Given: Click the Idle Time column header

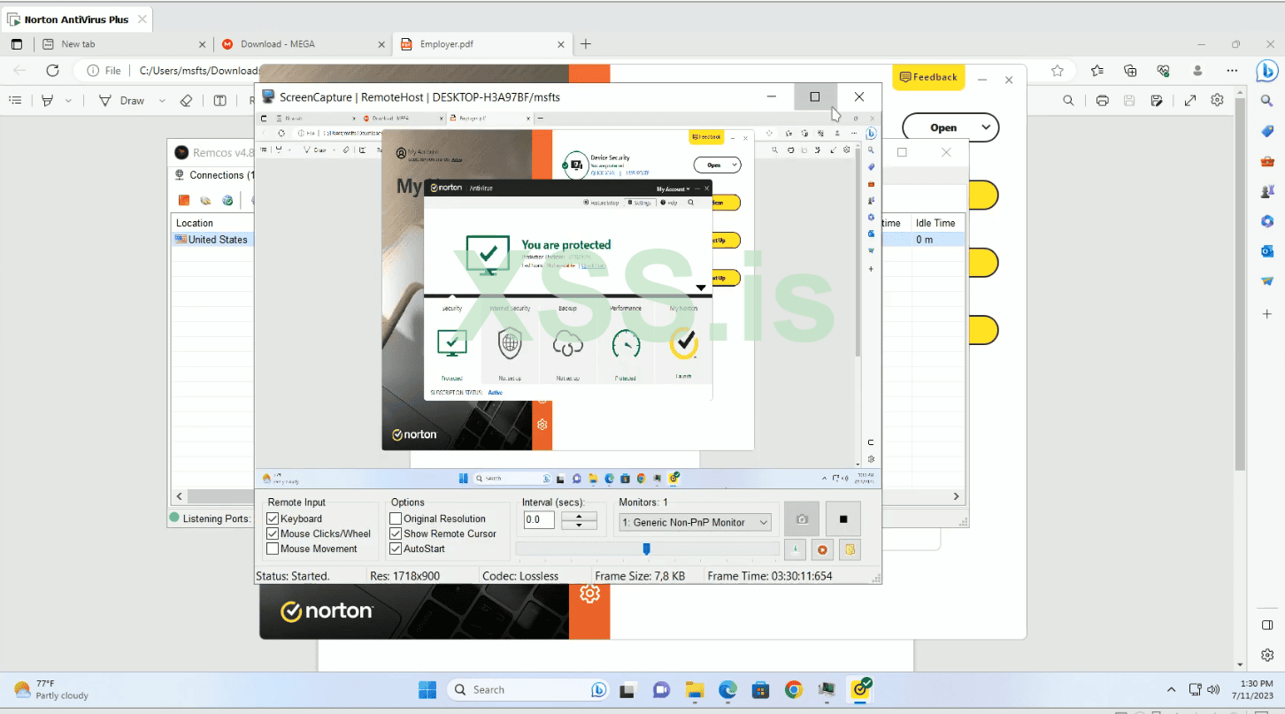Looking at the screenshot, I should coord(936,224).
